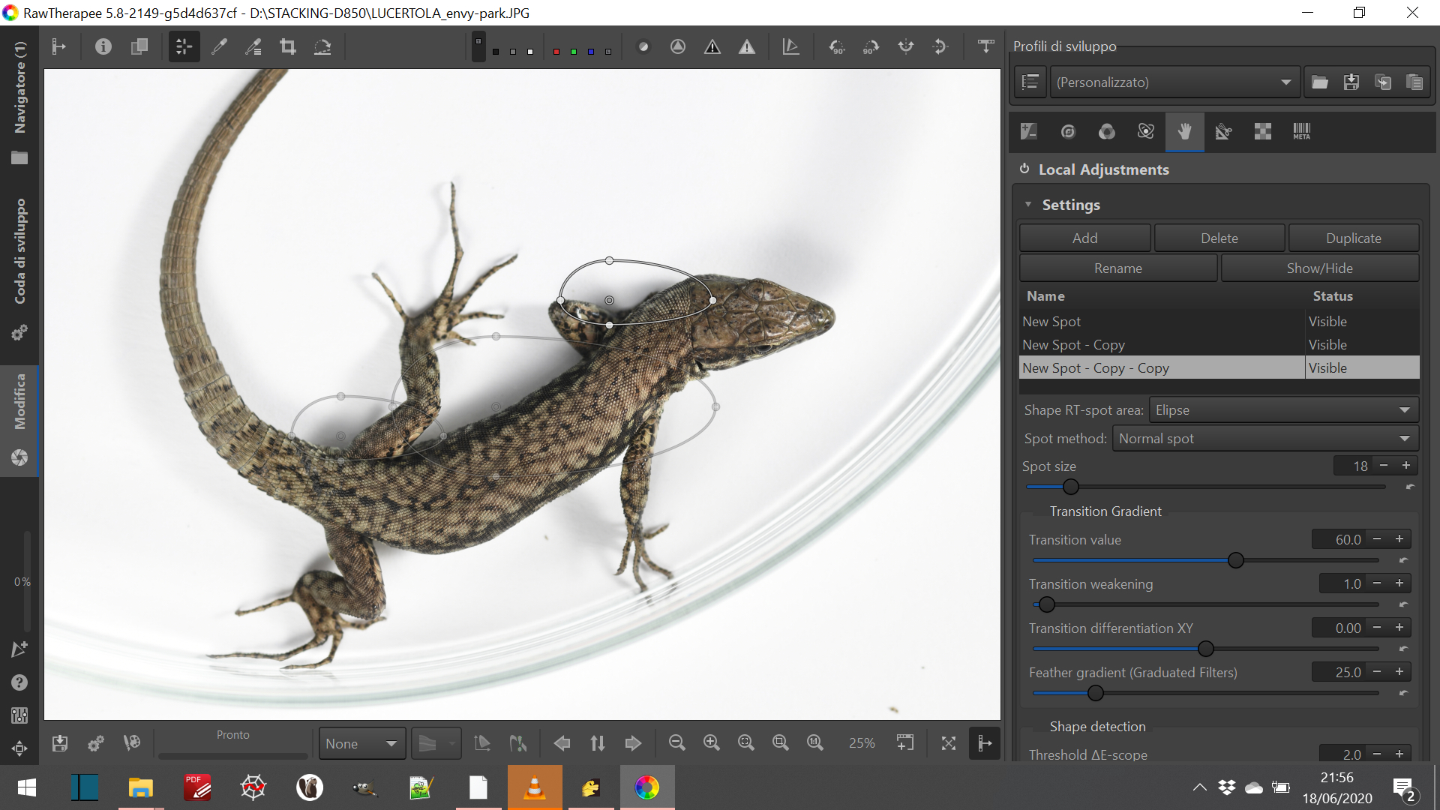Image resolution: width=1440 pixels, height=810 pixels.
Task: Zoom in using magnifier plus icon
Action: 711,742
